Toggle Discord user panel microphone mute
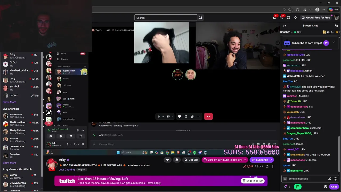341x192 pixels. 67,144
